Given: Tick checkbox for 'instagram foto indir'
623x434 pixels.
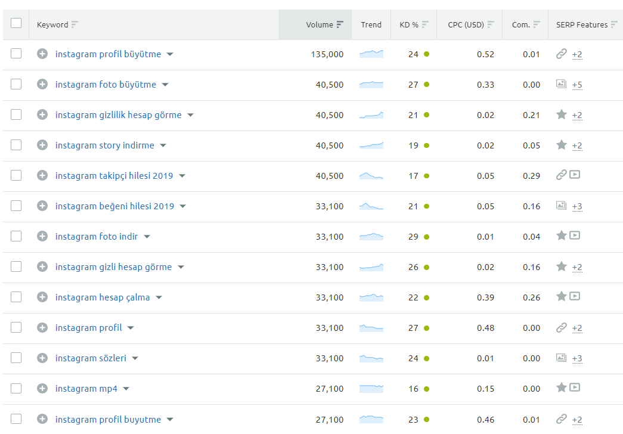Looking at the screenshot, I should coord(16,236).
